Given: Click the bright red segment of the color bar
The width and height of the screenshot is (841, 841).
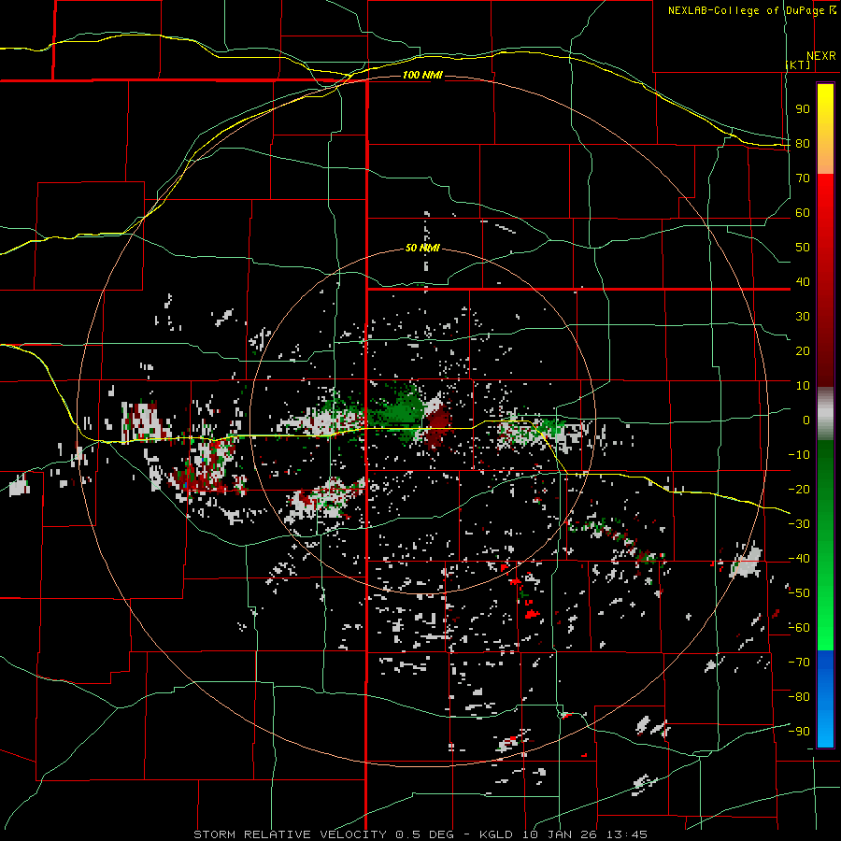Looking at the screenshot, I should [825, 209].
